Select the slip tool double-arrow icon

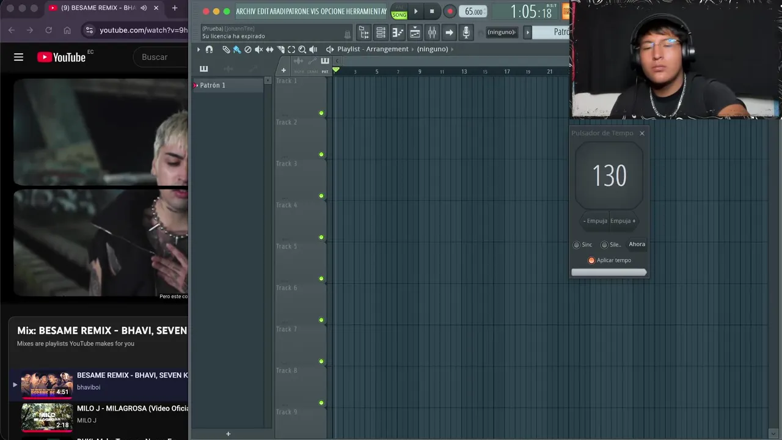pos(269,50)
